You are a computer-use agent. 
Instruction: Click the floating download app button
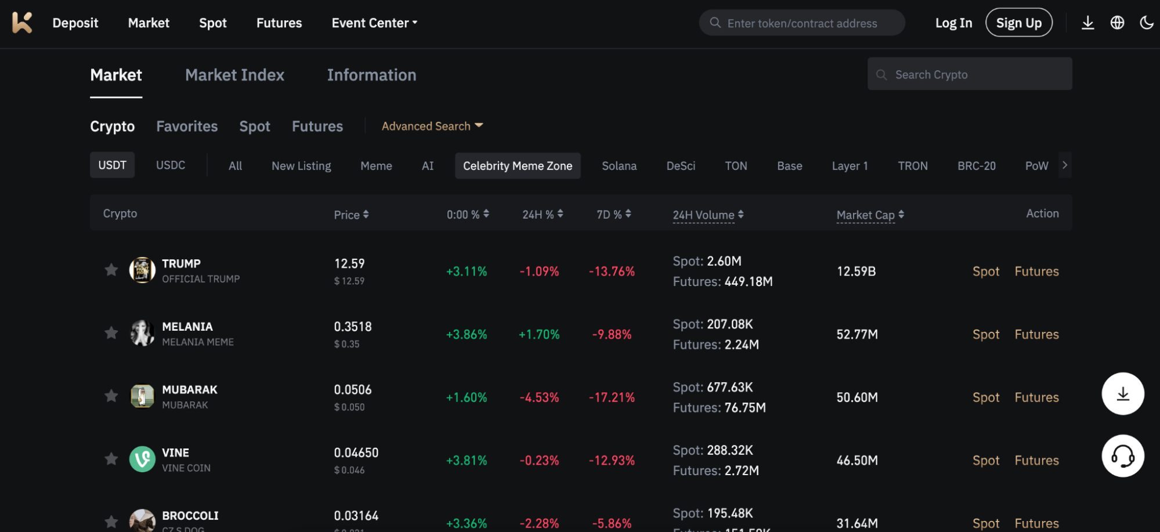(1123, 393)
